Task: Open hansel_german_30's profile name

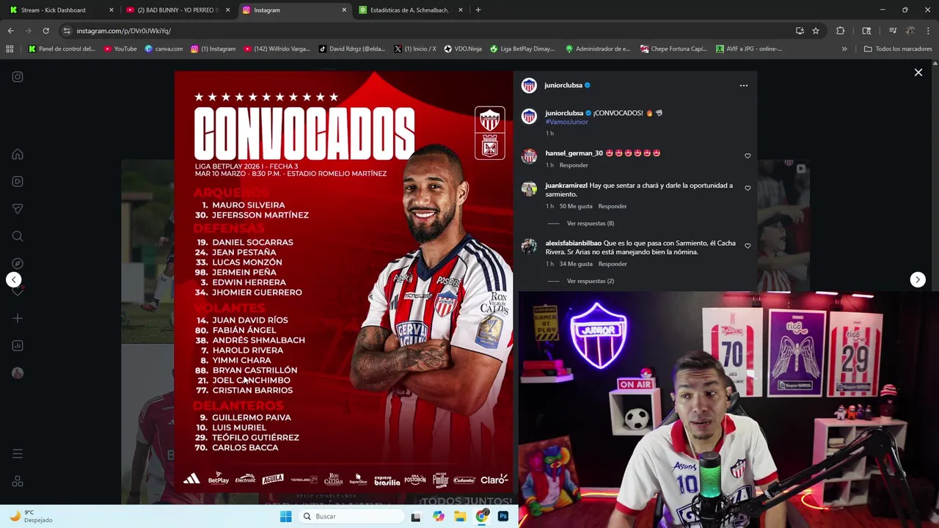Action: click(x=574, y=153)
